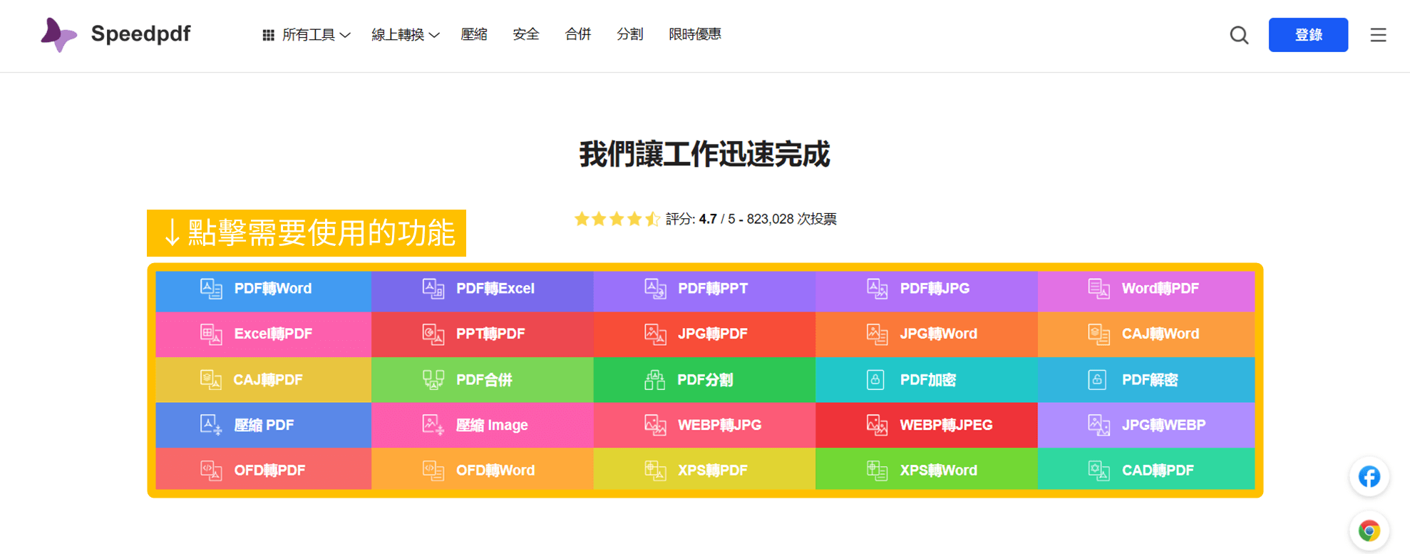Click the XPS轉PDF tile icon
Viewport: 1410px width, 554px height.
[655, 471]
